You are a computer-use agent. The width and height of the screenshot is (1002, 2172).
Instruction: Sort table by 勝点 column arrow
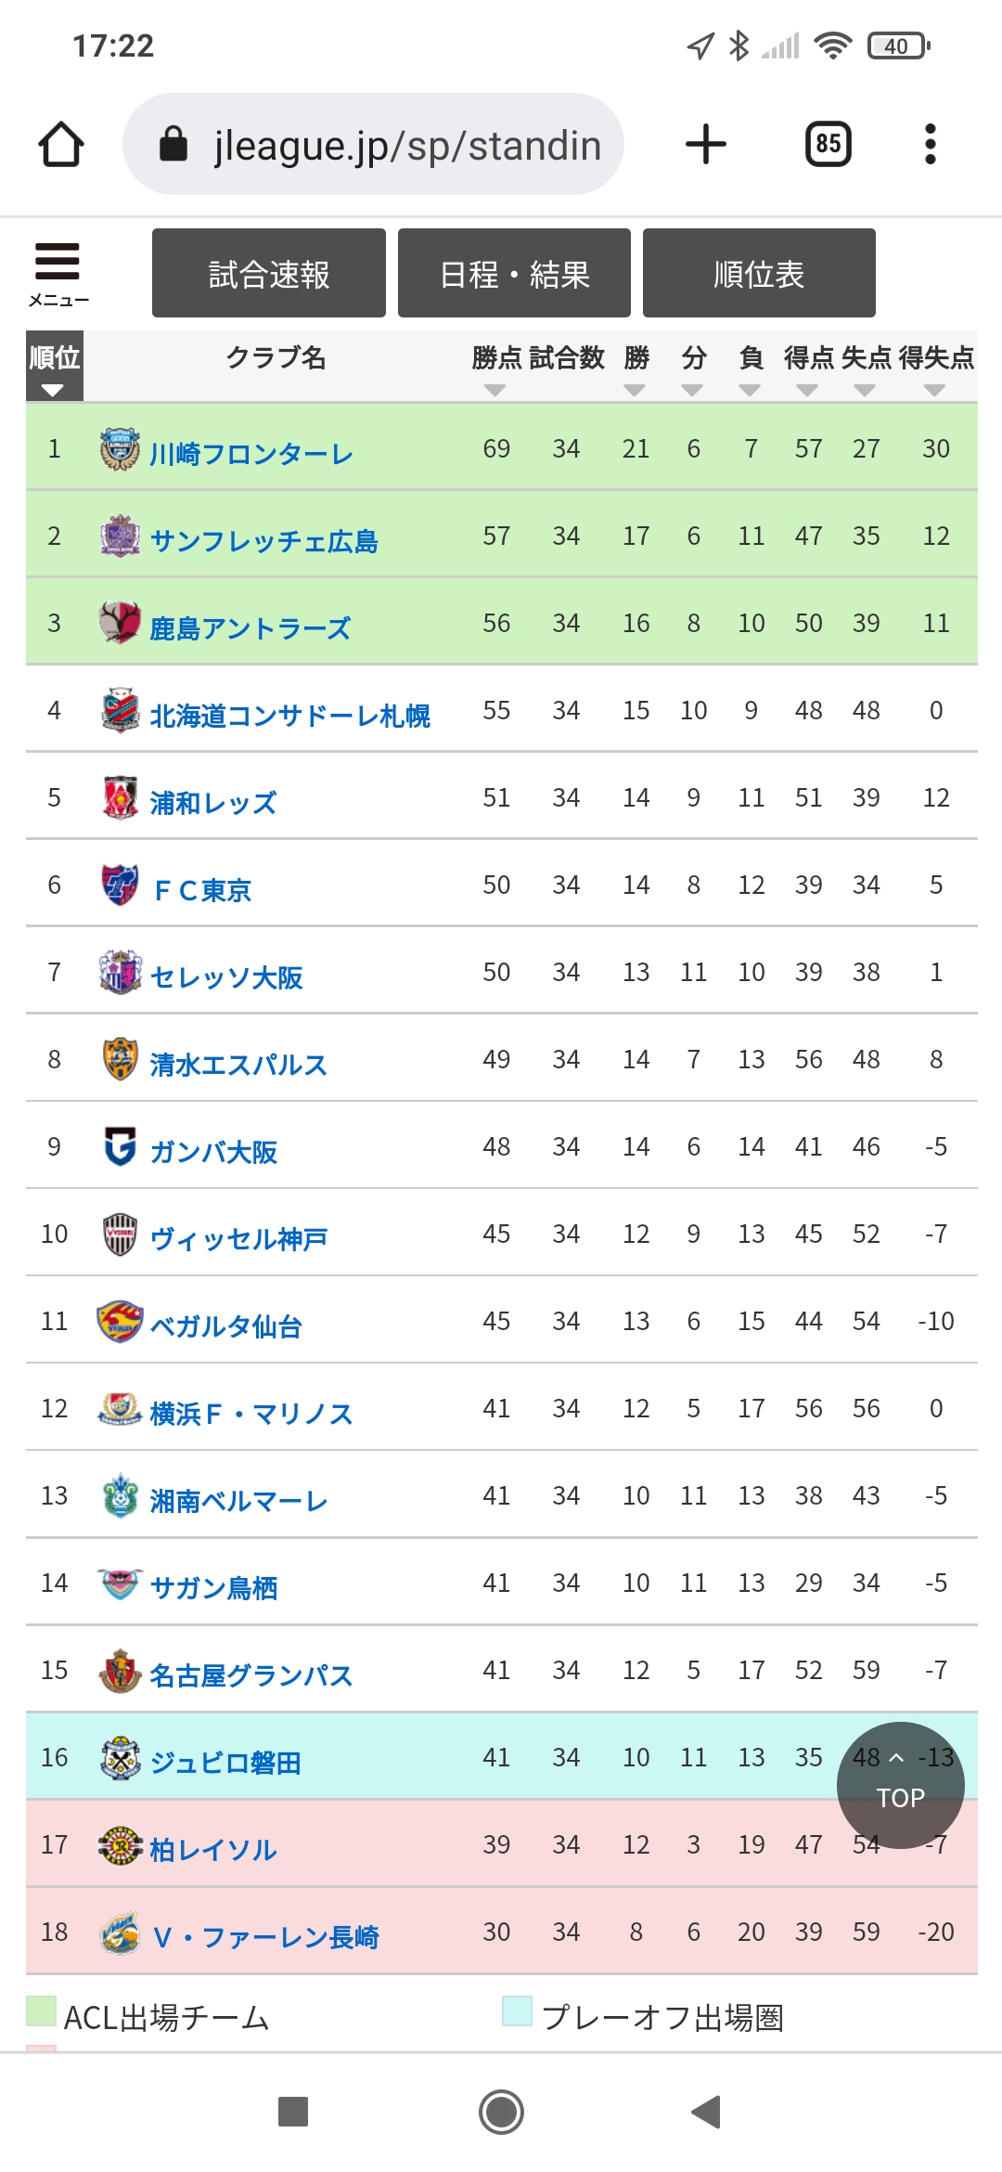point(495,391)
